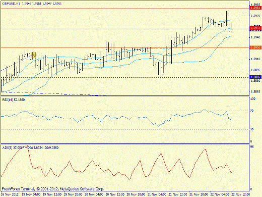Click the 20 Nov 20:00 time label
Screen dimensions: 262x197
point(136,194)
